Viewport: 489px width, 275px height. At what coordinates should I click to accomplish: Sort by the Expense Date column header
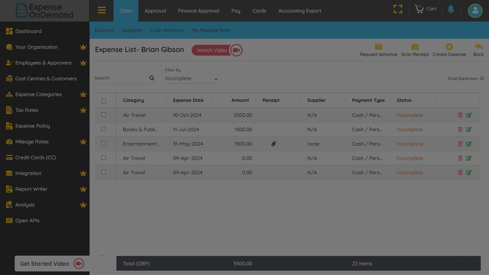point(188,100)
